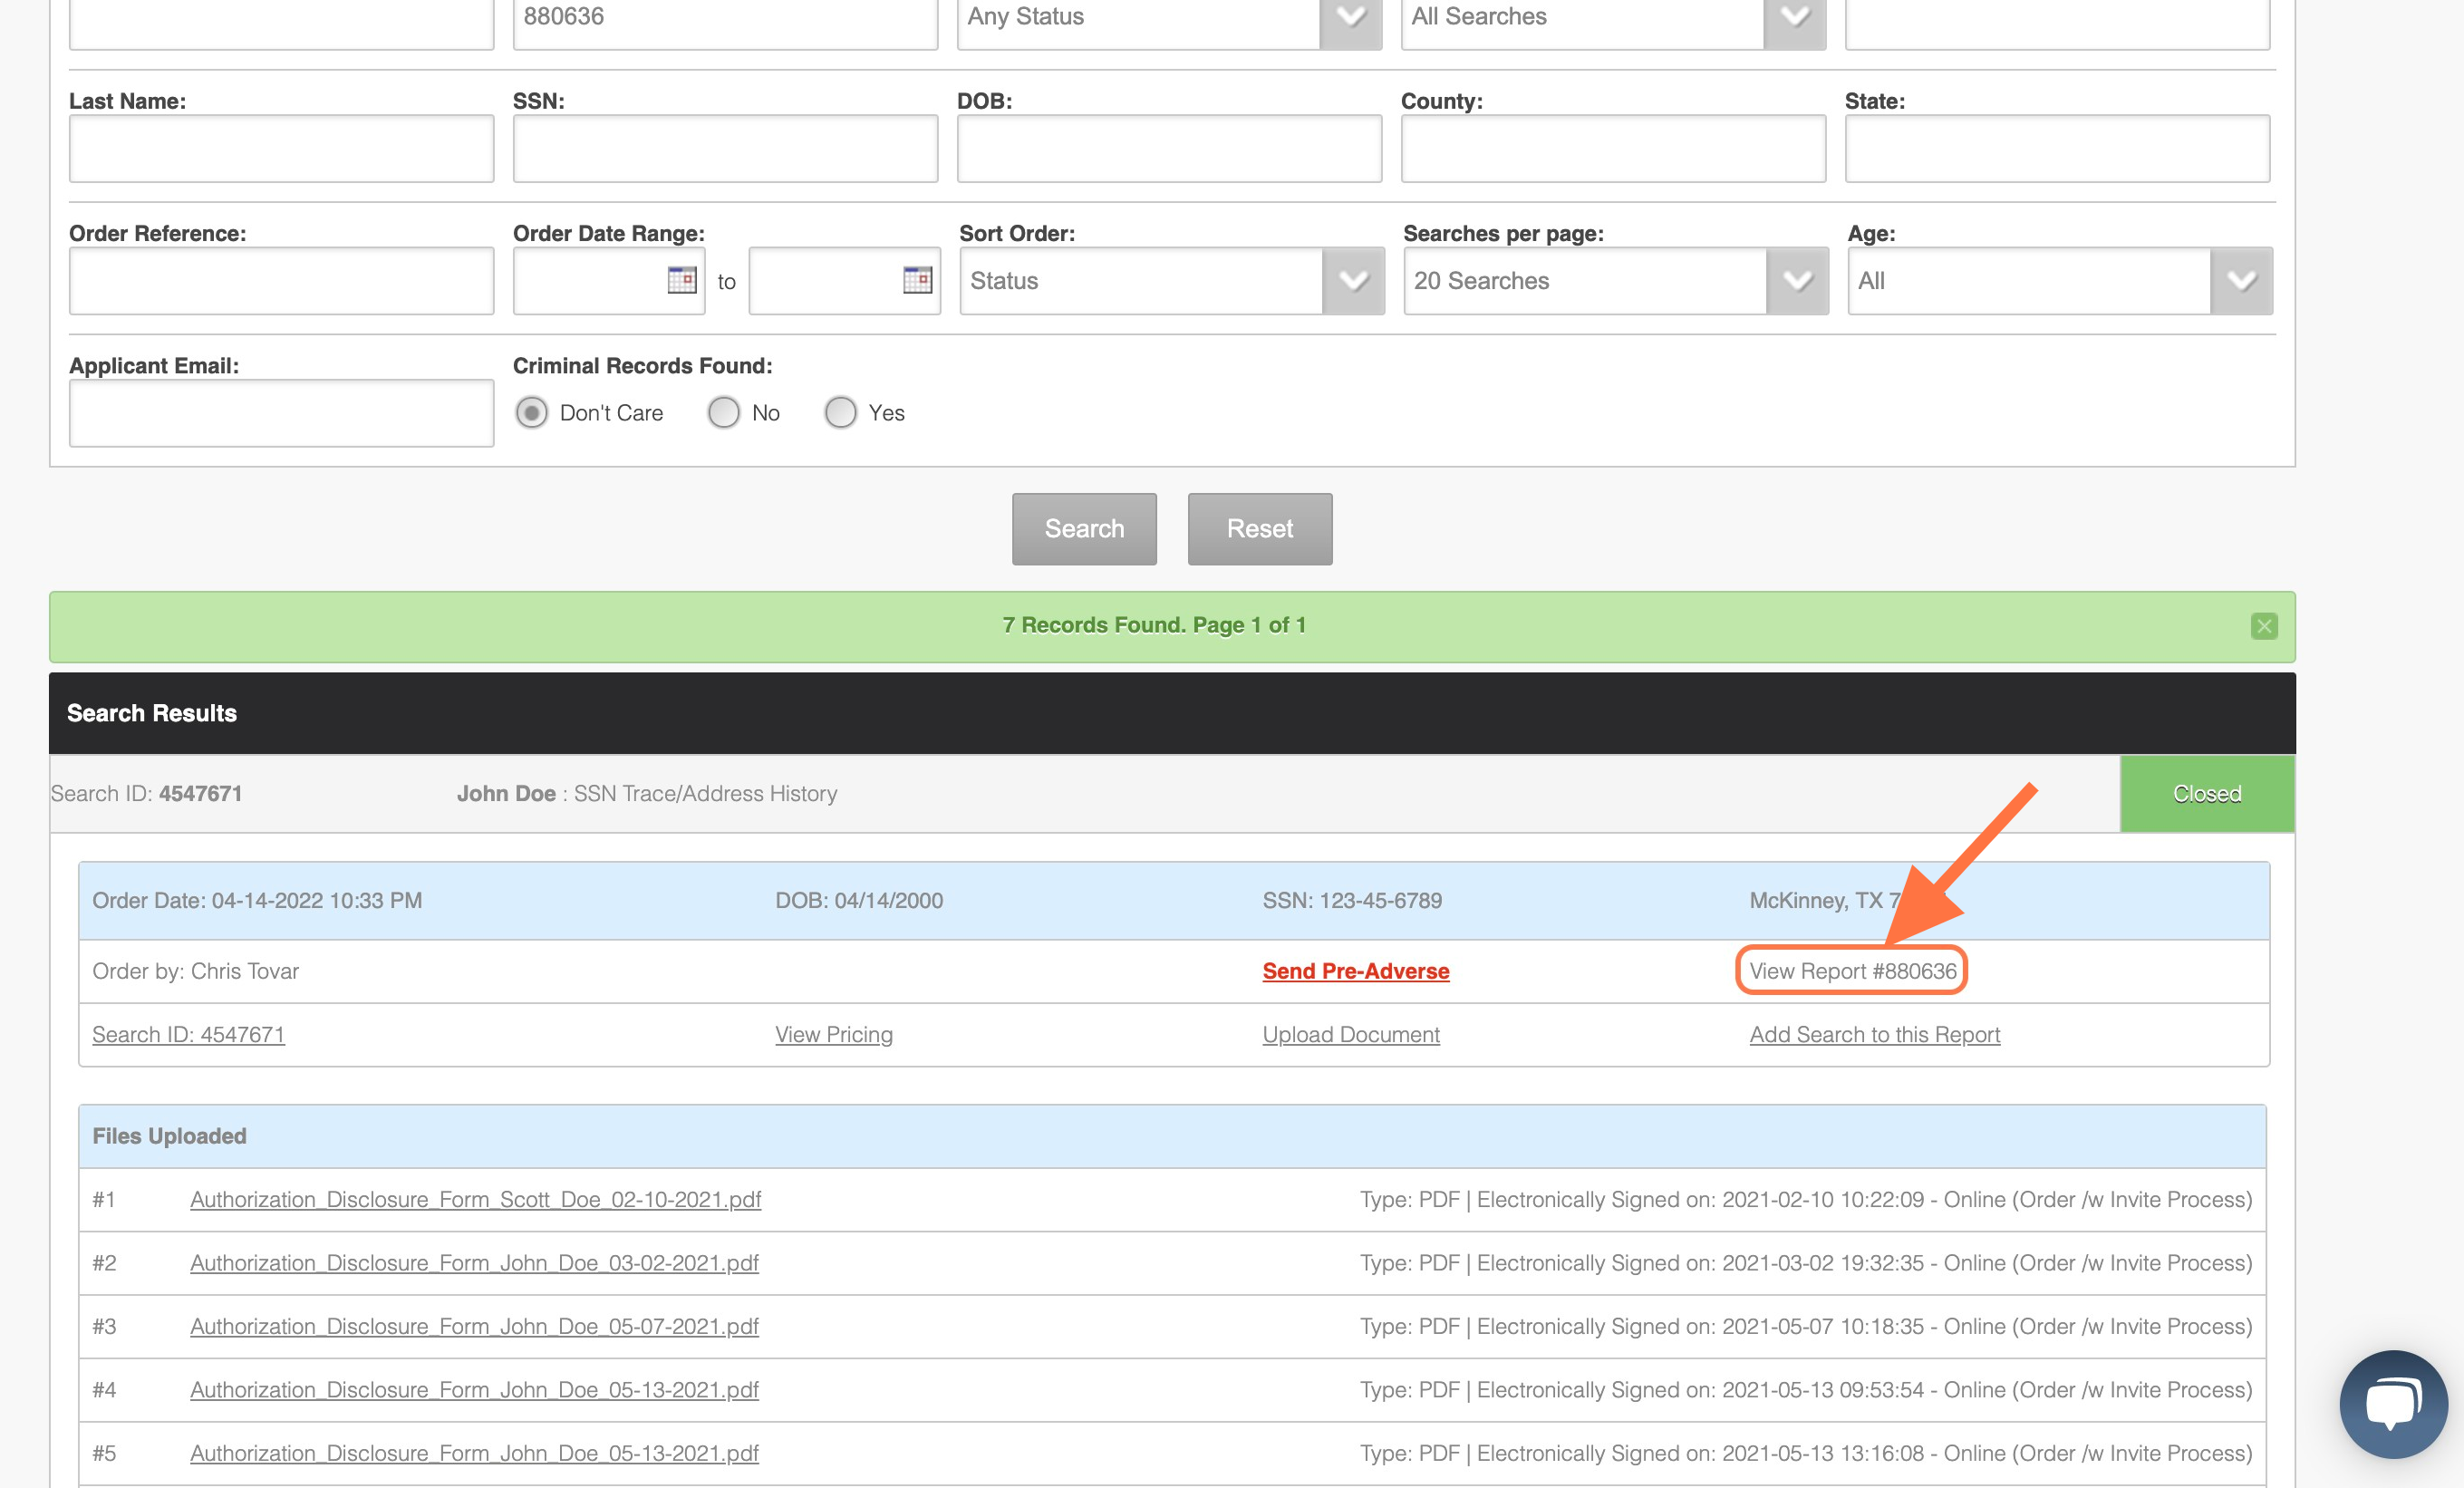Viewport: 2464px width, 1488px height.
Task: Focus the Applicant Email input field
Action: pyautogui.click(x=281, y=413)
